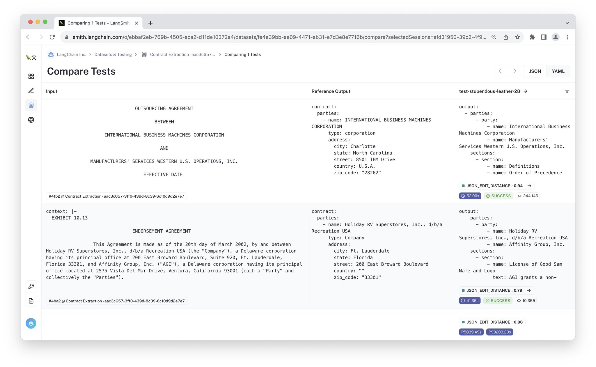Click the Reference Output column header
Viewport: 596px width, 367px height.
pos(331,91)
